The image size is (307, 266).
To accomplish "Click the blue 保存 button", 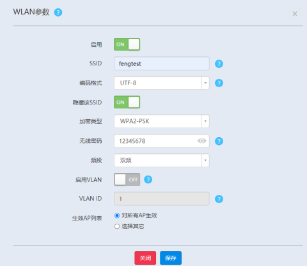I will coord(171,258).
